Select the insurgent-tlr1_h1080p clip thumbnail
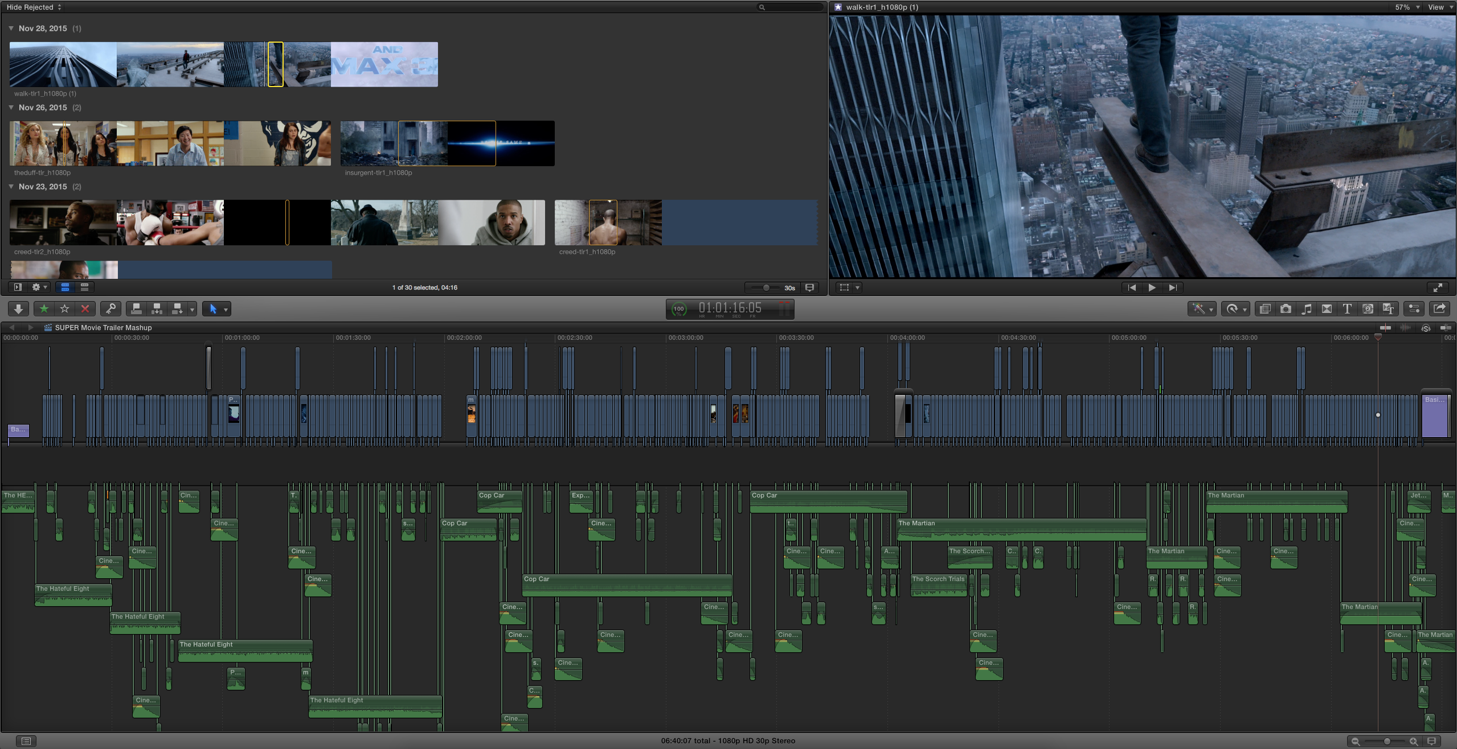Viewport: 1457px width, 749px height. point(447,143)
